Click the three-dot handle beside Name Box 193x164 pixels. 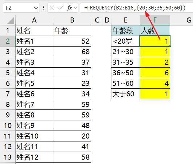coord(44,8)
